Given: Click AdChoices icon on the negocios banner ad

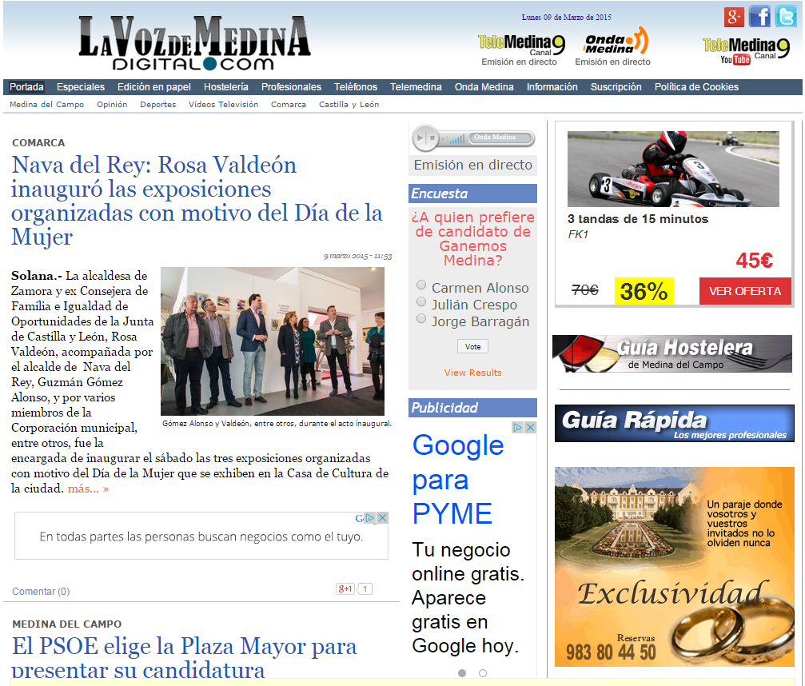Looking at the screenshot, I should pos(369,518).
